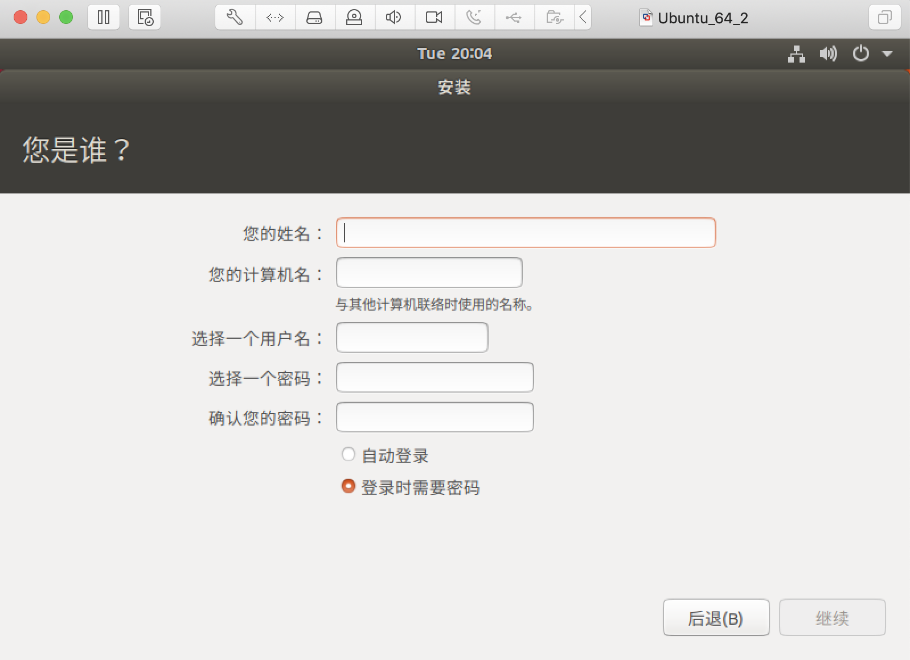The image size is (910, 660).
Task: Click the CD/DVD drive icon
Action: 355,17
